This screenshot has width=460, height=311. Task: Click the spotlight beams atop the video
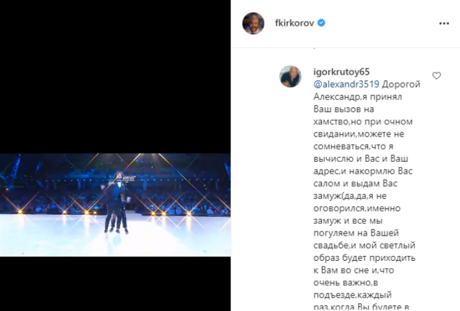tap(138, 161)
